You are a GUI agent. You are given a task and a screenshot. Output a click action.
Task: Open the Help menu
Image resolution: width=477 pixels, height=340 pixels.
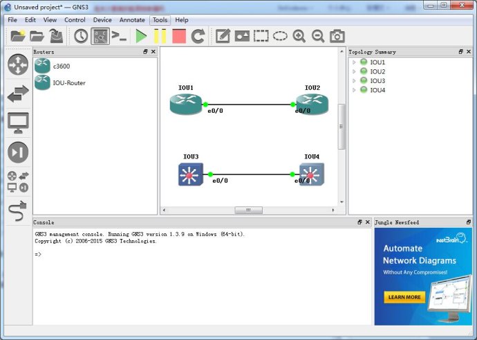pyautogui.click(x=182, y=20)
